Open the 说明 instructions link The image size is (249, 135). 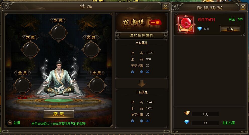coord(17,123)
